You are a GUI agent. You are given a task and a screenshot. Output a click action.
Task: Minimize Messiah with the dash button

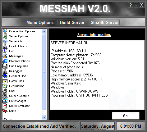click(136, 5)
